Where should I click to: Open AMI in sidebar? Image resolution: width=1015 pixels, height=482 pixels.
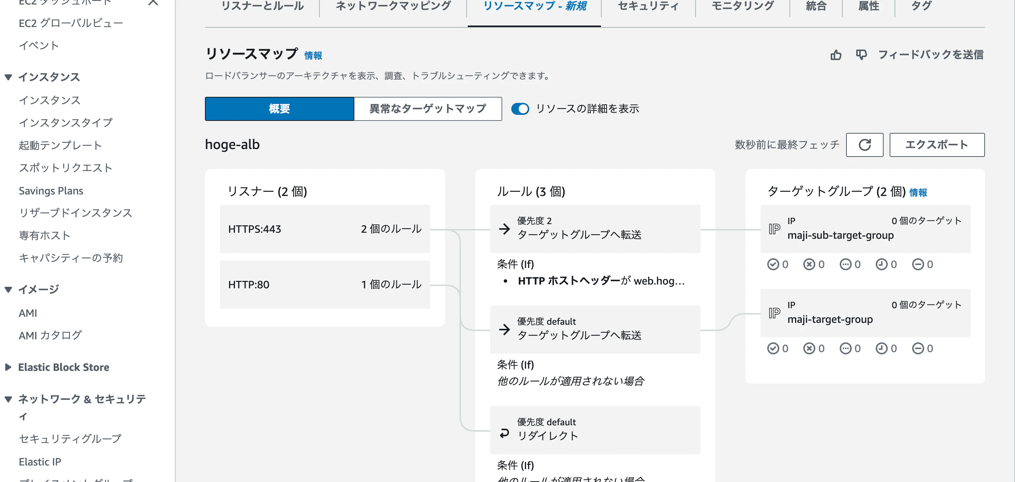(x=28, y=313)
